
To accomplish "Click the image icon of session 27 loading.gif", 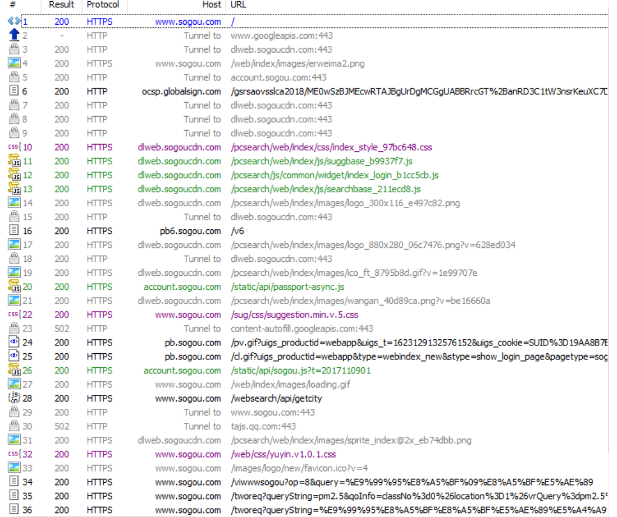I will pyautogui.click(x=14, y=384).
